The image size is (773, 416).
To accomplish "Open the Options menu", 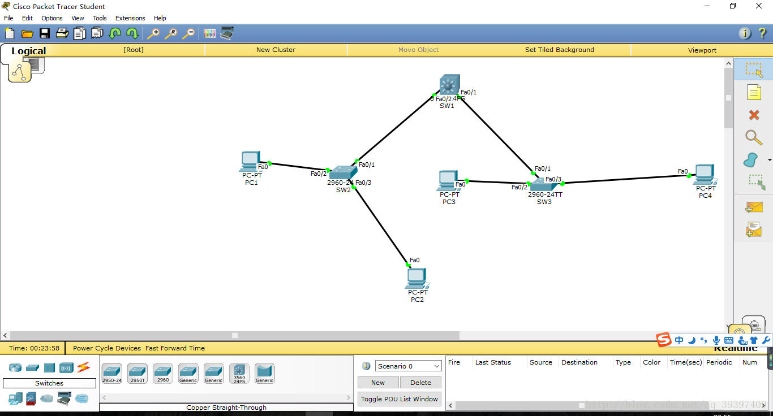I will (52, 18).
